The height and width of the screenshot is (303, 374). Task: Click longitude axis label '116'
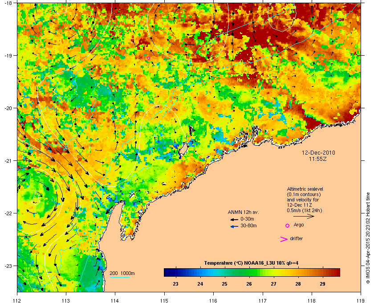(x=213, y=301)
